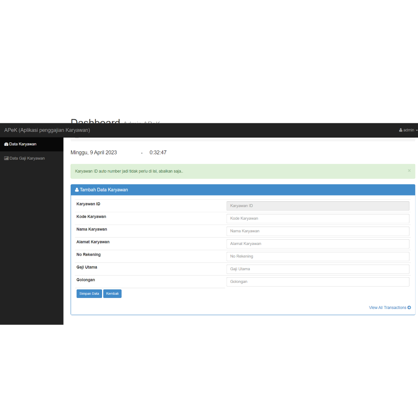Open the Data Gaji Karyawan sidebar menu item
The height and width of the screenshot is (418, 418).
[27, 158]
